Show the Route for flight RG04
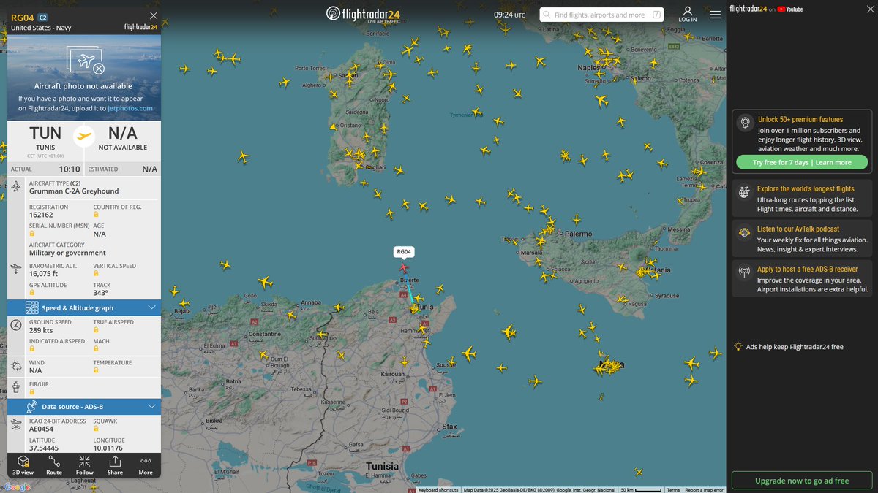Image resolution: width=878 pixels, height=493 pixels. coord(54,465)
